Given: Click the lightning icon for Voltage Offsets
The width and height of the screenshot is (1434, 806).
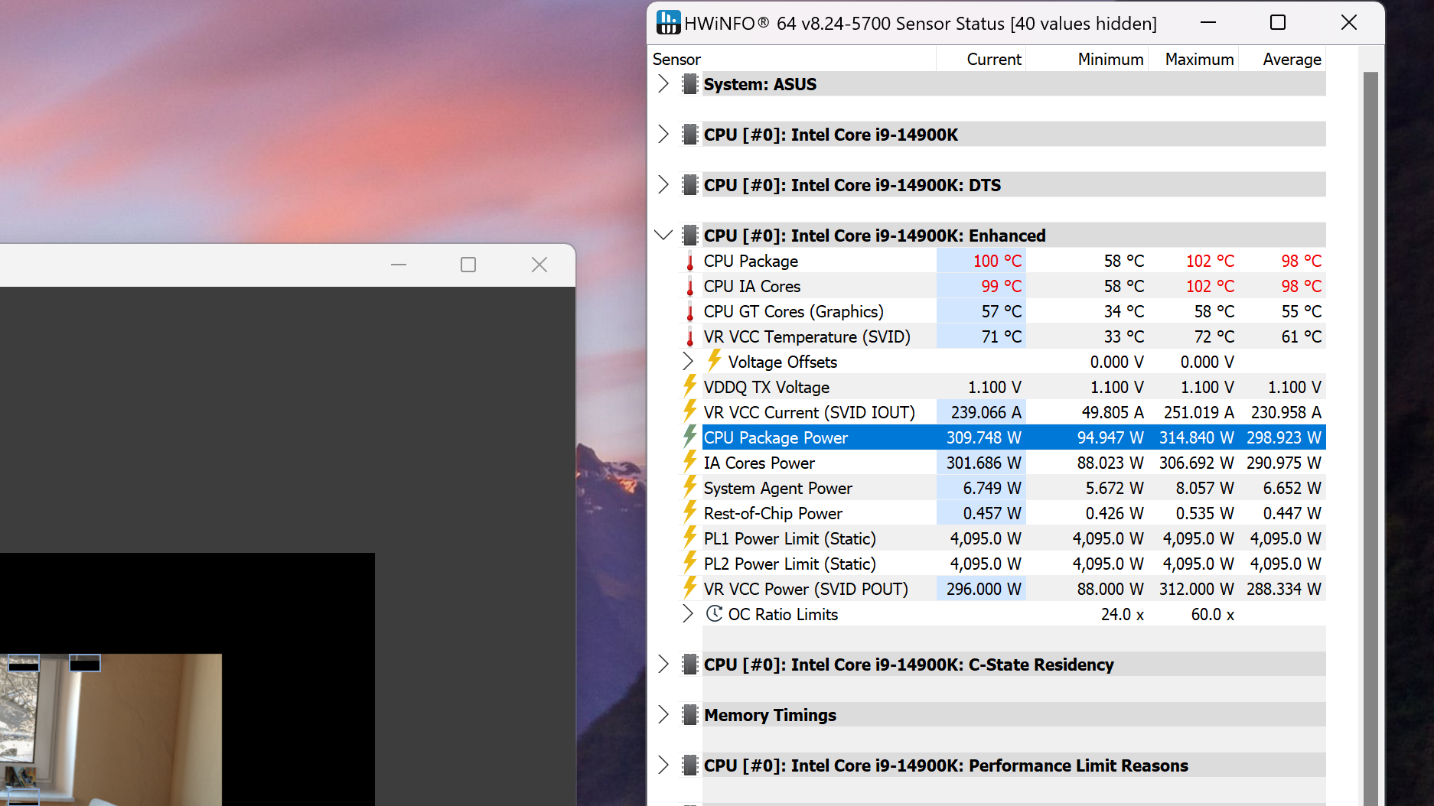Looking at the screenshot, I should pos(714,360).
